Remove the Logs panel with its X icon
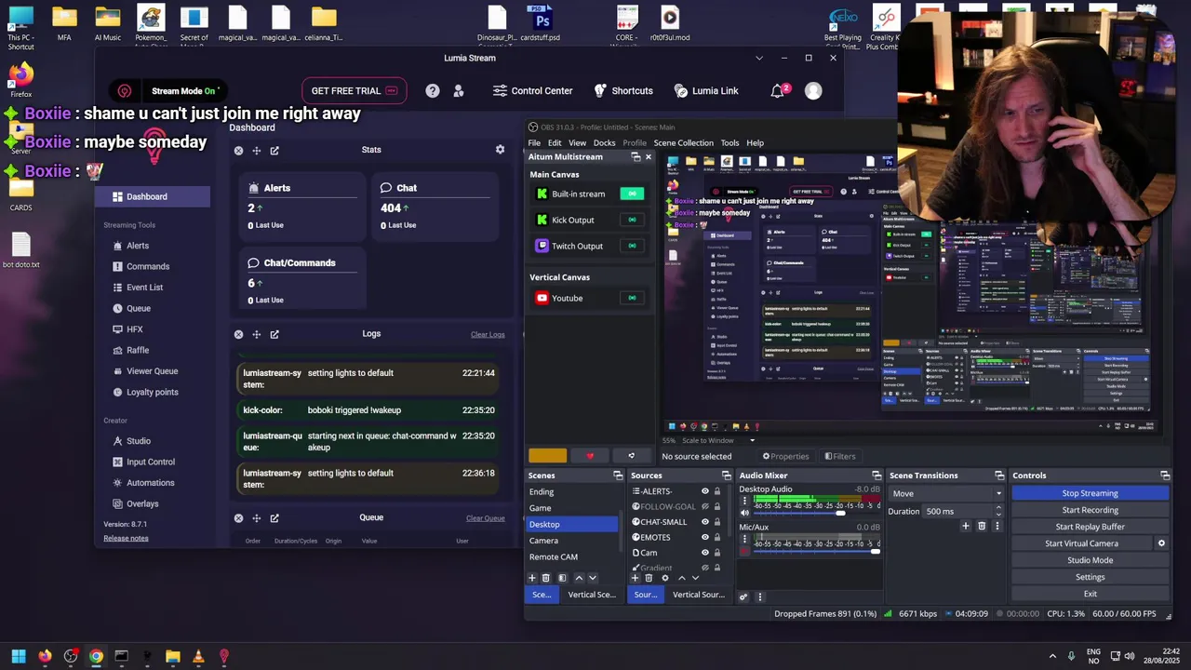 238,334
